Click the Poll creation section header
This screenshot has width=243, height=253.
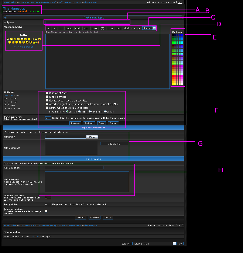[93, 159]
